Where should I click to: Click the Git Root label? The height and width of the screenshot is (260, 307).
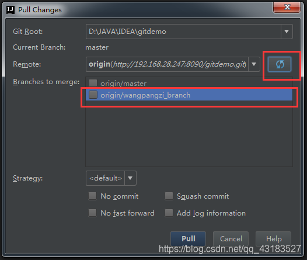click(x=28, y=32)
